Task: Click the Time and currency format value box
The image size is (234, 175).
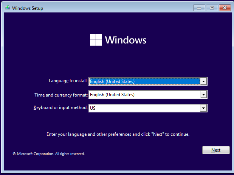Action: click(144, 95)
